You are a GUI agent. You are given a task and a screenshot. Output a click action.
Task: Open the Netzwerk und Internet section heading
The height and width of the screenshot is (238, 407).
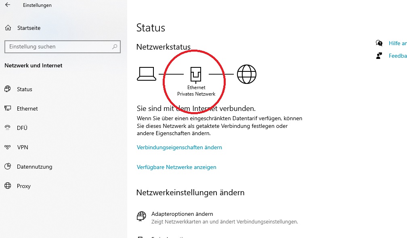[x=34, y=65]
